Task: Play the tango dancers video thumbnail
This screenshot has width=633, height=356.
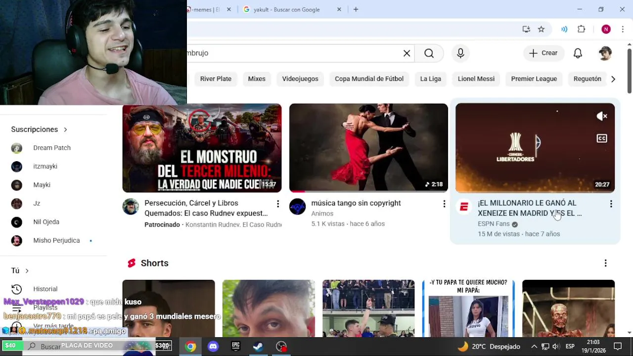Action: [x=368, y=148]
